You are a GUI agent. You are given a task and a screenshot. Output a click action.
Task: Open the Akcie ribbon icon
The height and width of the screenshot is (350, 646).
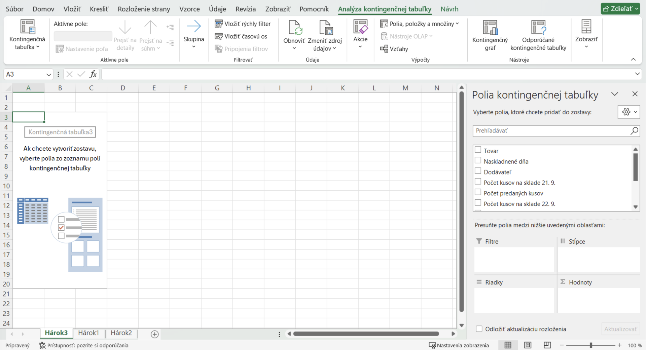[x=360, y=27]
